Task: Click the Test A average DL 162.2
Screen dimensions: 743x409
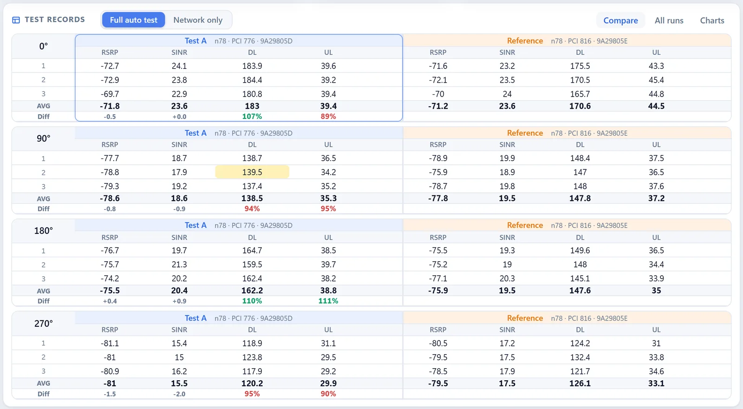Action: [x=252, y=291]
